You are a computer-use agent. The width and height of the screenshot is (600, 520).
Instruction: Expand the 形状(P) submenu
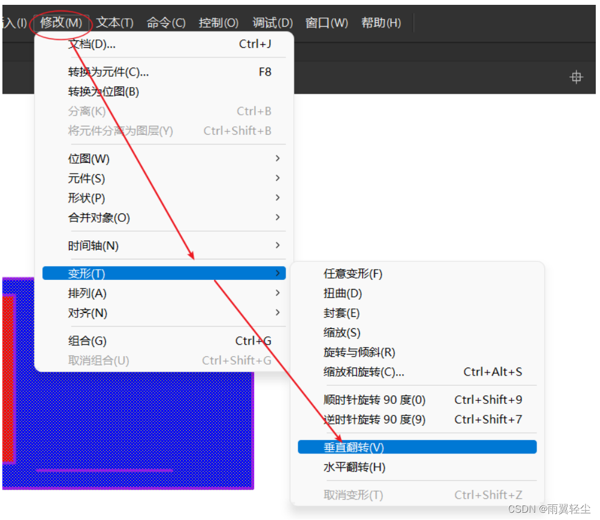tap(164, 198)
